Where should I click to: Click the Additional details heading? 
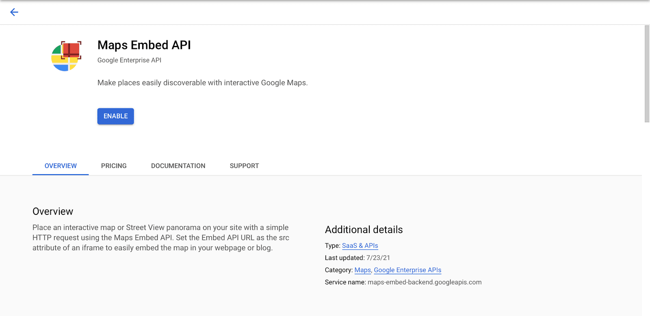(364, 230)
